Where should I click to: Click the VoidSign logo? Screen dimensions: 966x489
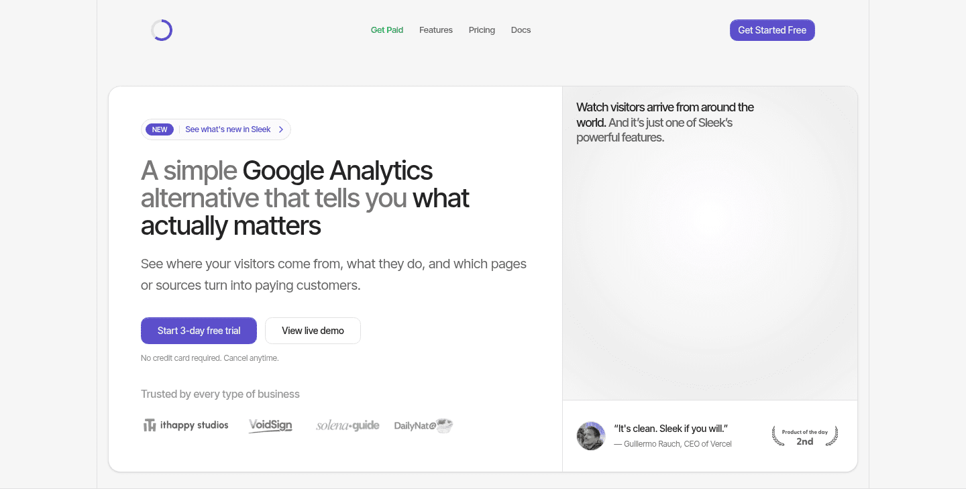pos(270,425)
